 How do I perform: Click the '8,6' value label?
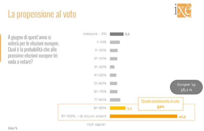[127, 34]
